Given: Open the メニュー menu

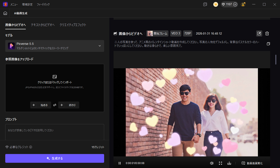Looking at the screenshot, I should [x=14, y=4].
